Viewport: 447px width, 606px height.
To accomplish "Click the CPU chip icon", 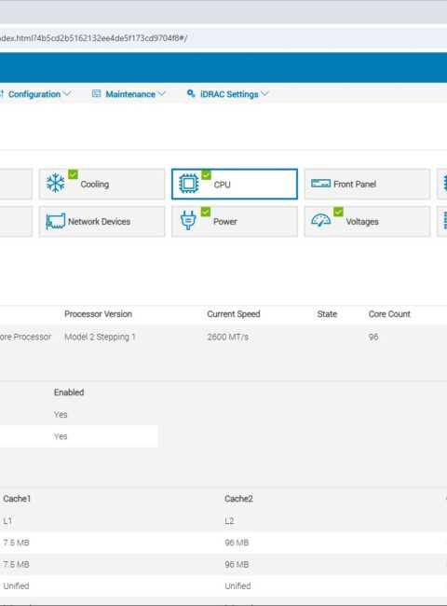I will click(189, 183).
